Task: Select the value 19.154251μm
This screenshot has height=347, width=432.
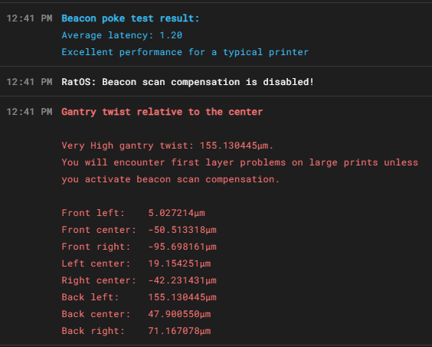Action: click(x=179, y=264)
